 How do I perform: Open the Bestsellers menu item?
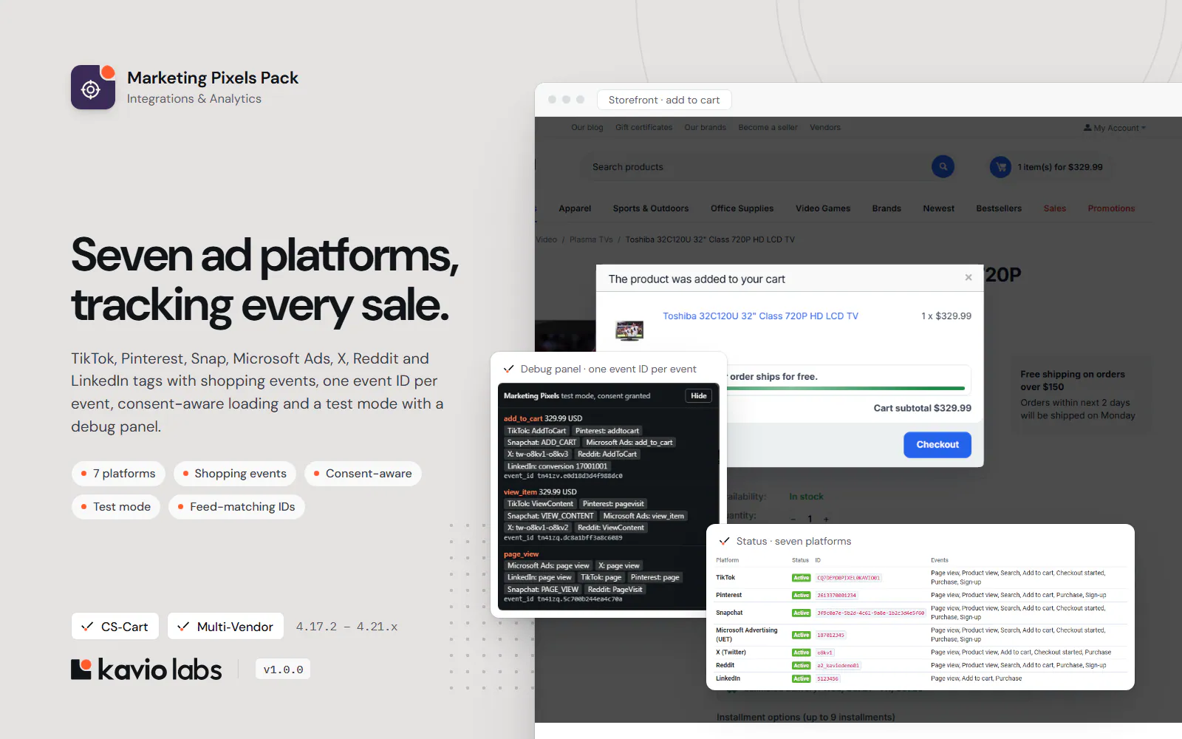(999, 208)
